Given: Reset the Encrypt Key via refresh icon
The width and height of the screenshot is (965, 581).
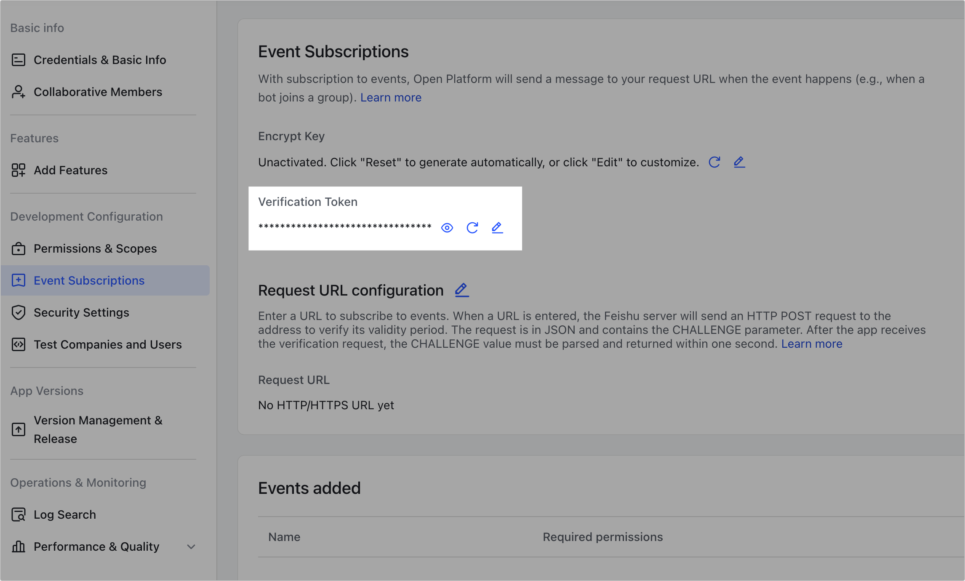Looking at the screenshot, I should (714, 162).
